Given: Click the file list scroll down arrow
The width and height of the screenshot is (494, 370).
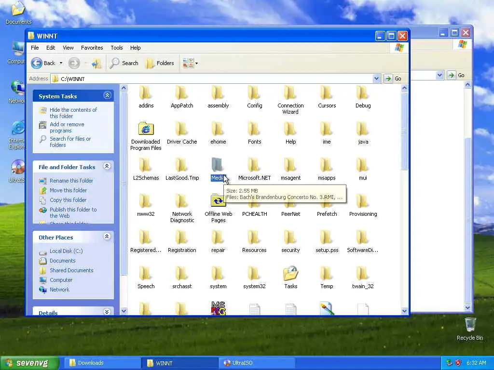Looking at the screenshot, I should pyautogui.click(x=405, y=311).
